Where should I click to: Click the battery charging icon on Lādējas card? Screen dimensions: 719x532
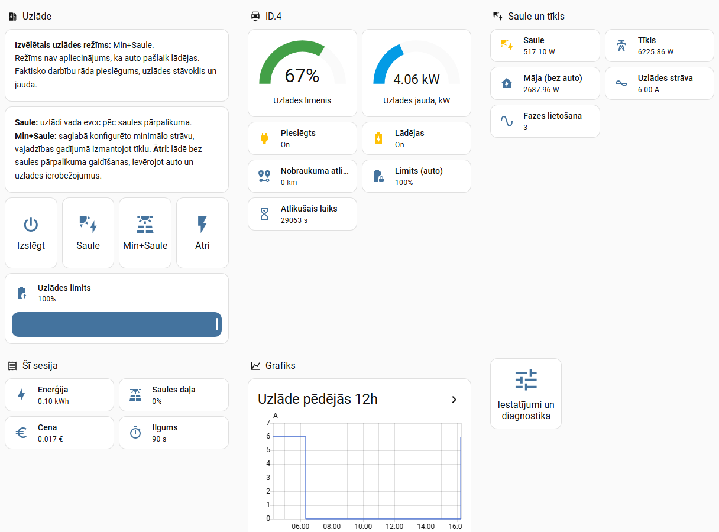point(378,138)
